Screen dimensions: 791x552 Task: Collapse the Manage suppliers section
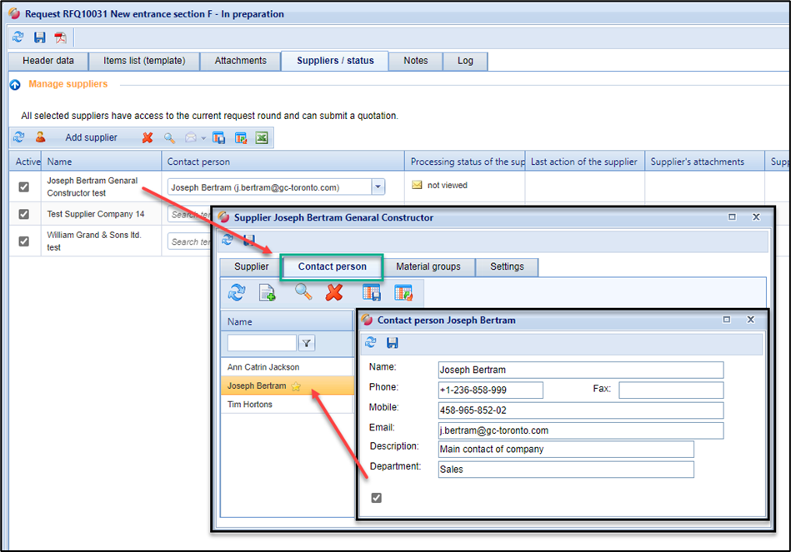click(x=15, y=85)
